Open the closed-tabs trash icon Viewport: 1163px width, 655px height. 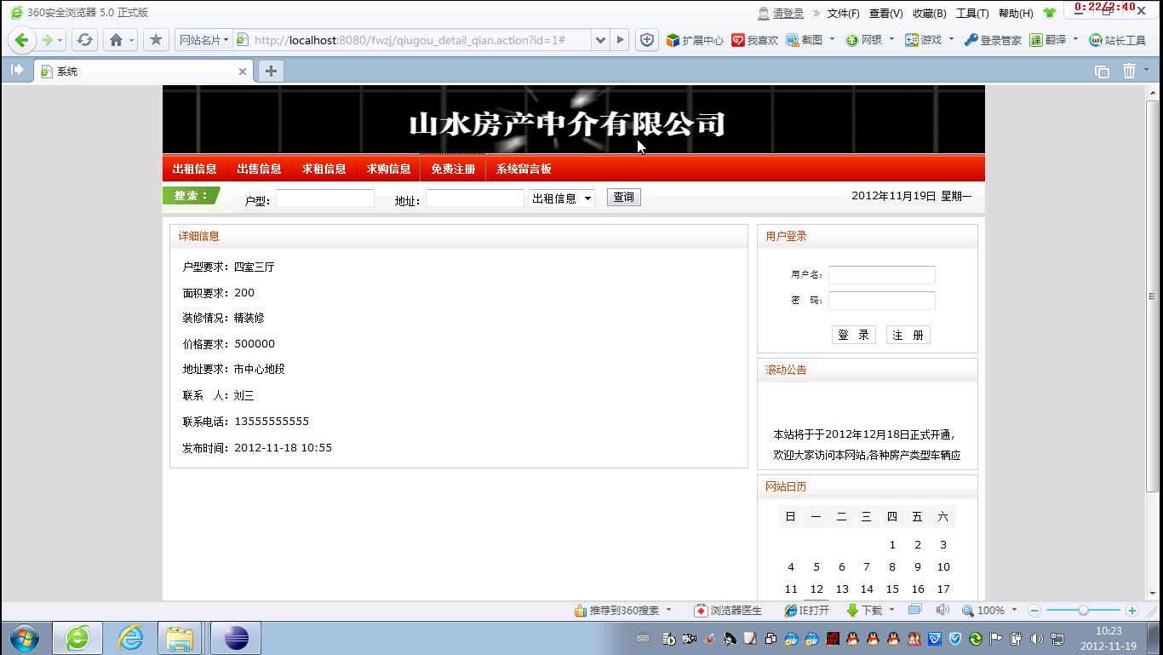pos(1129,72)
